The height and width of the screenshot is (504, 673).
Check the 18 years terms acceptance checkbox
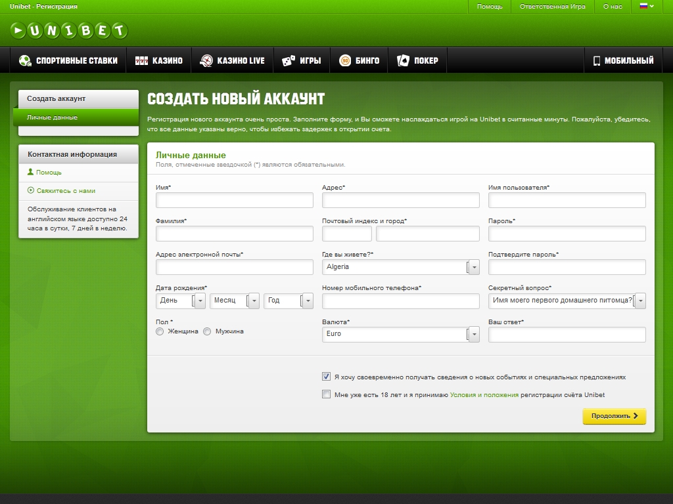[x=326, y=394]
